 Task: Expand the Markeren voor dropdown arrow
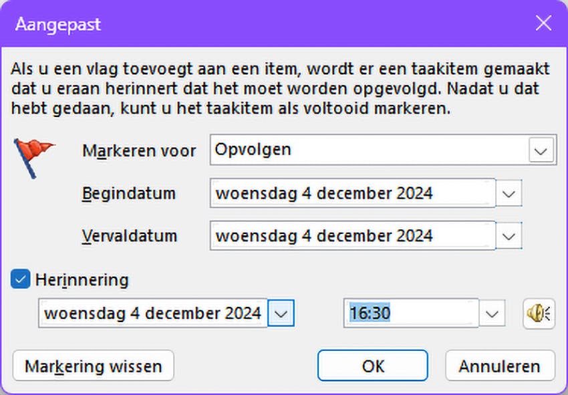[x=541, y=150]
